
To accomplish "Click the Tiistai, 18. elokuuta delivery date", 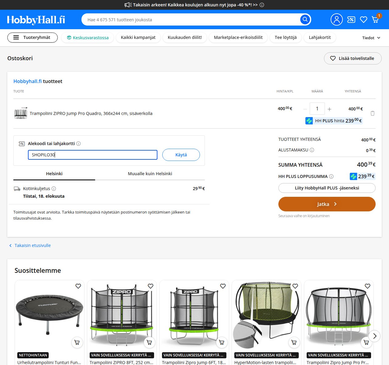I will point(44,196).
